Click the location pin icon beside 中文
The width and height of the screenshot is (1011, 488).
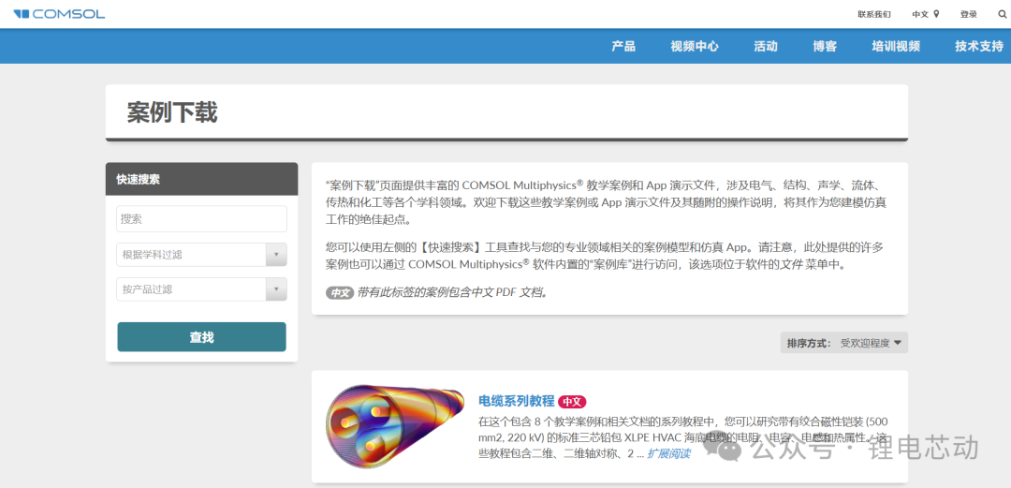coord(936,13)
